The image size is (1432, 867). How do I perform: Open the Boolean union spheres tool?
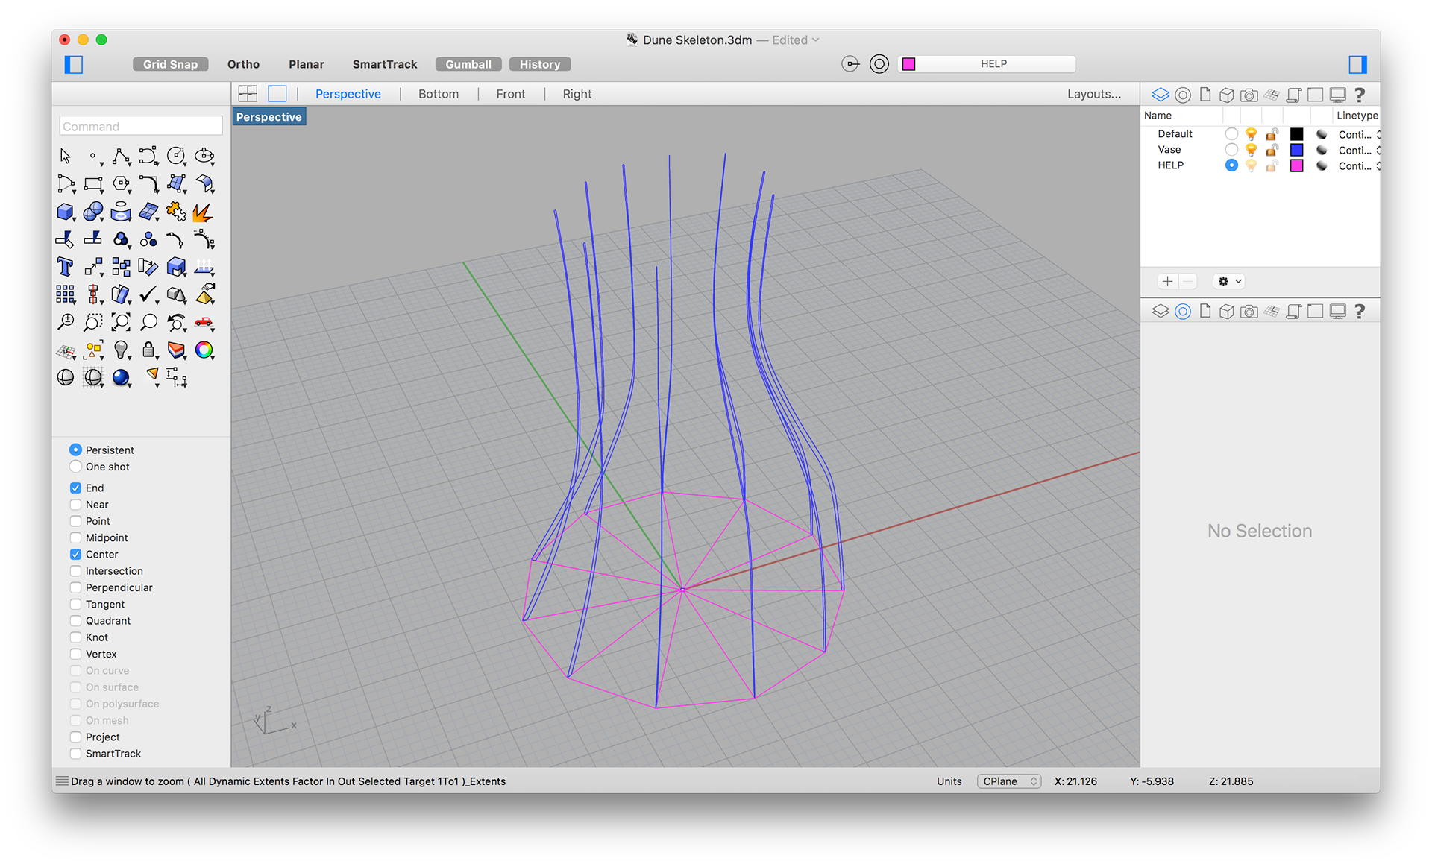[x=93, y=212]
